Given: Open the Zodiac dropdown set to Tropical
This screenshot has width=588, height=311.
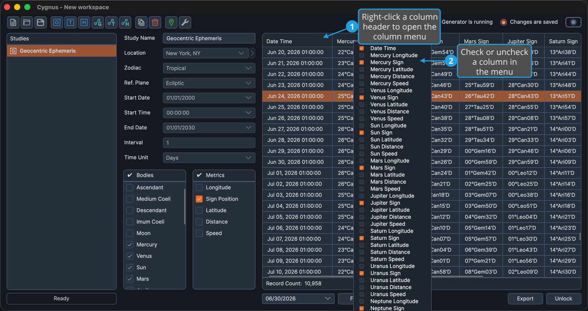Looking at the screenshot, I should pyautogui.click(x=209, y=68).
